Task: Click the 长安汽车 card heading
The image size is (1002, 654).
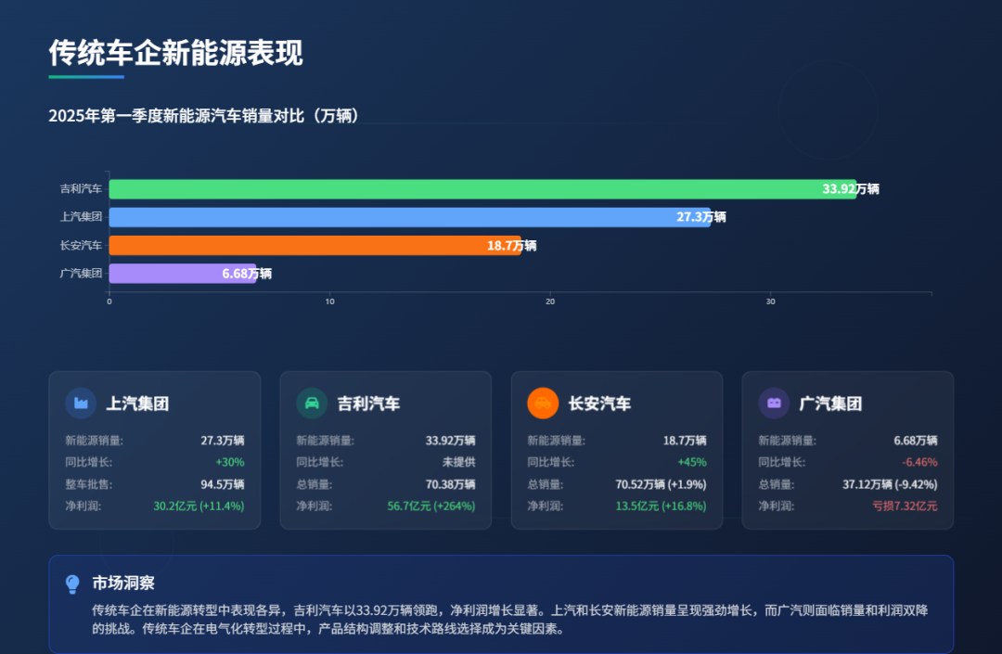Action: point(599,404)
